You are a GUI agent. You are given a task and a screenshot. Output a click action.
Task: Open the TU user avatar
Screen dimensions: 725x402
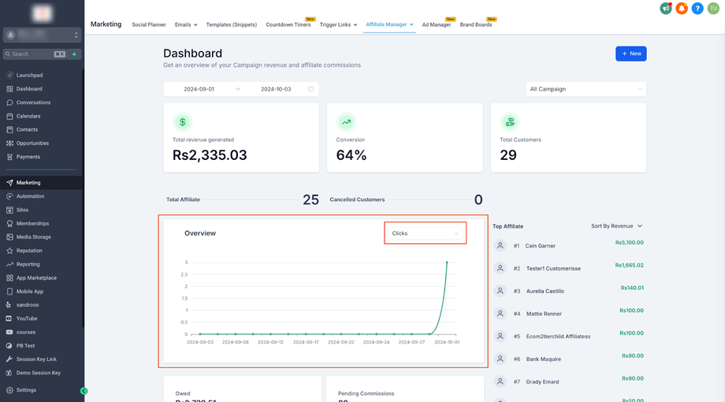(713, 9)
